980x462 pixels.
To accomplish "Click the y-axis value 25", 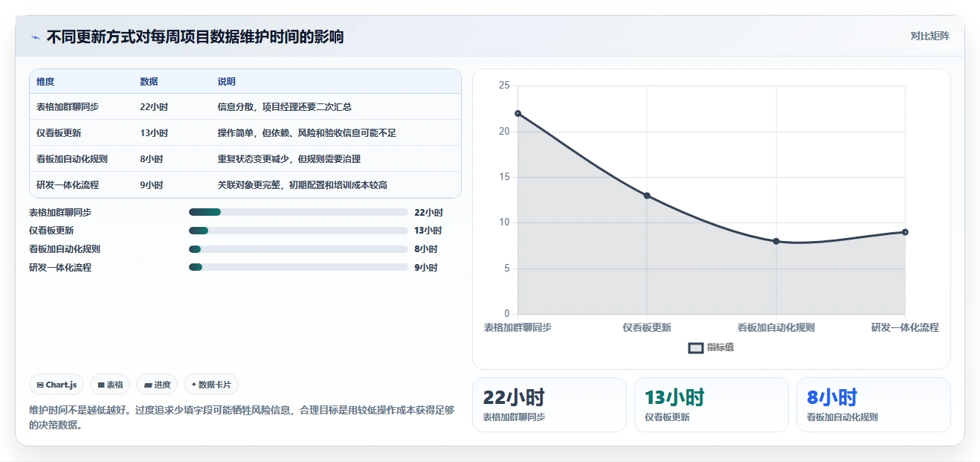I will coord(504,86).
